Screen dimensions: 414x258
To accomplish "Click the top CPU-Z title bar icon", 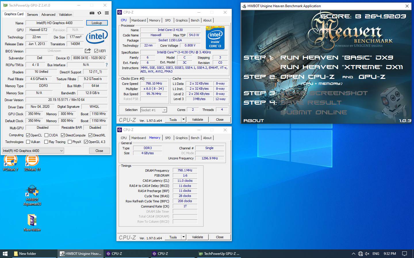I will click(120, 12).
